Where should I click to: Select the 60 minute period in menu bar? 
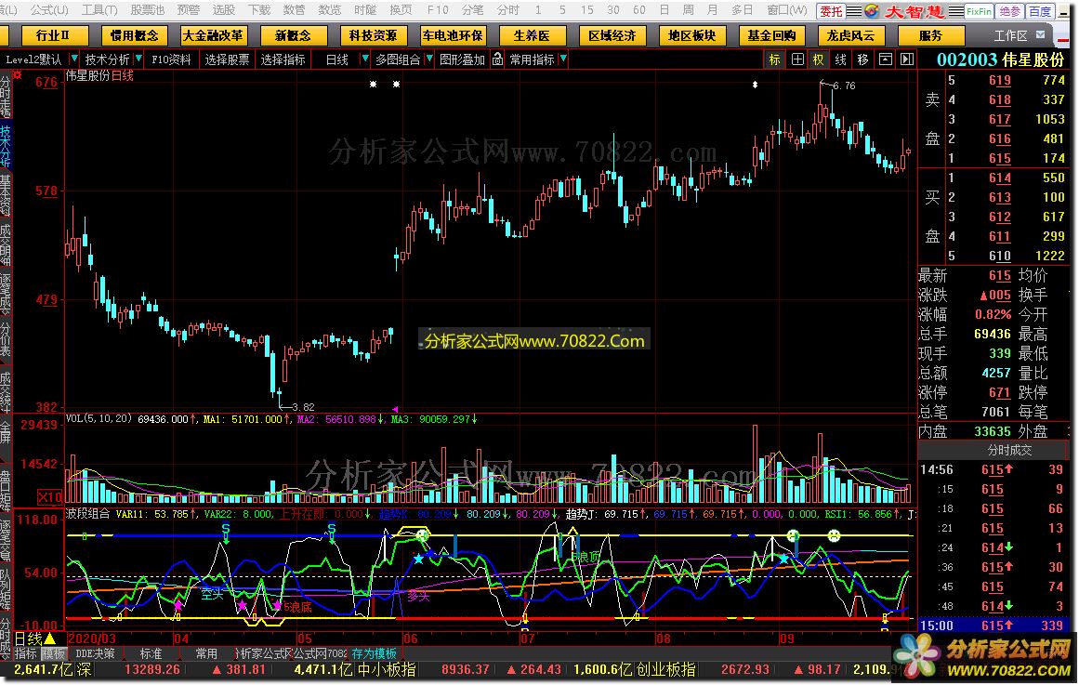click(639, 10)
